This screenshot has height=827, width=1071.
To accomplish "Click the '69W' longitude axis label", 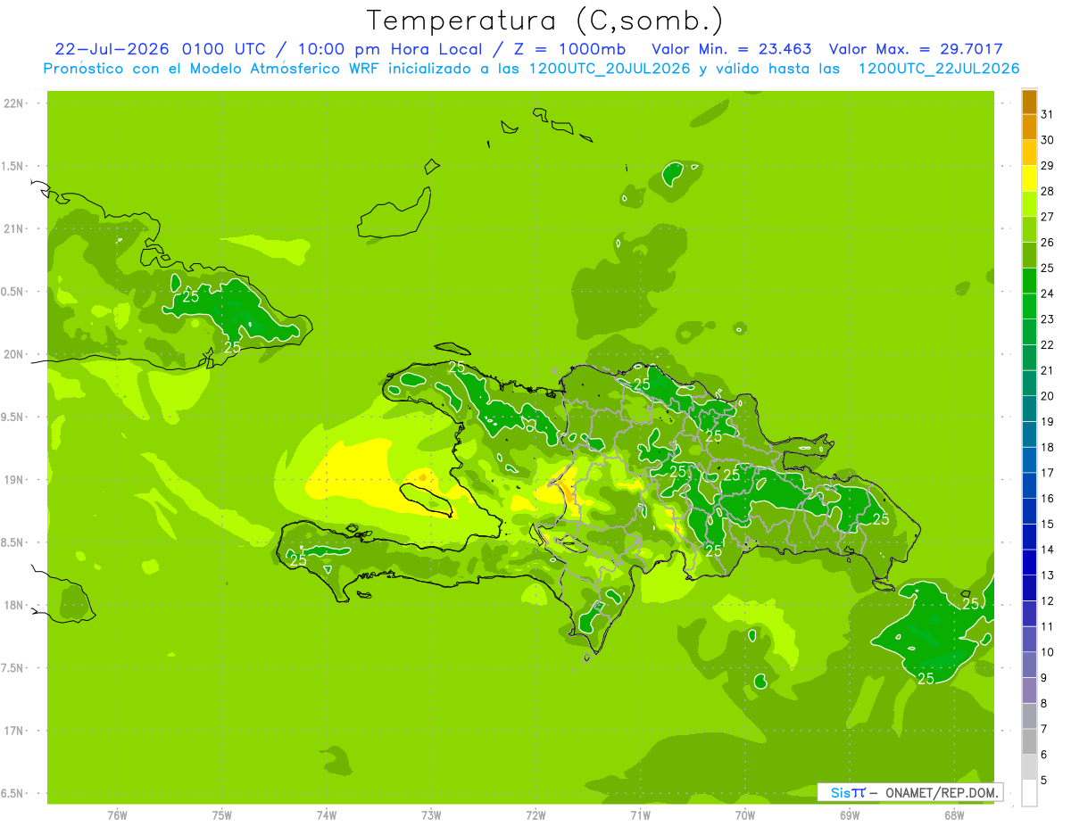I will (850, 815).
